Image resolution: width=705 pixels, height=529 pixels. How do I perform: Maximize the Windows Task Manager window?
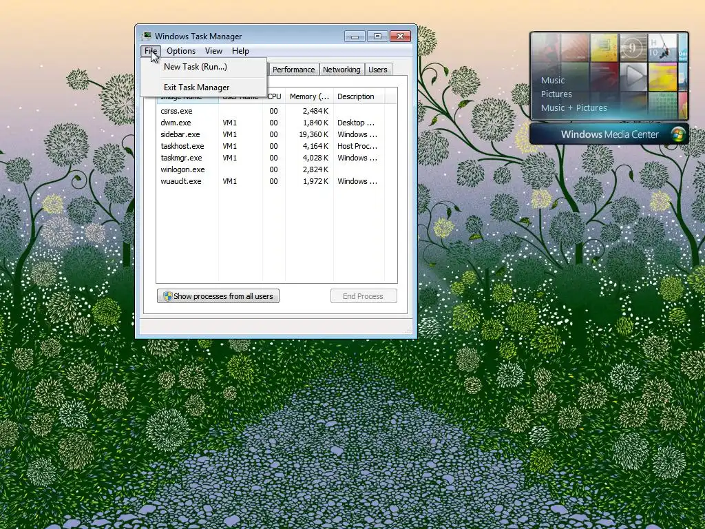(377, 37)
